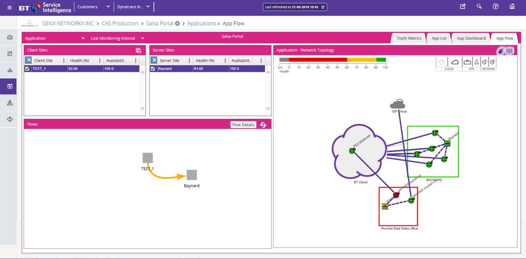Click the copy icon in Client Sites header
The image size is (526, 259).
pos(138,50)
